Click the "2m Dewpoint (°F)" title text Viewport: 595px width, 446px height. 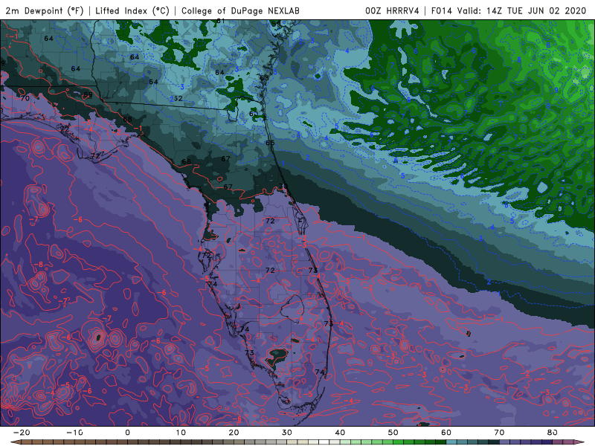(45, 10)
